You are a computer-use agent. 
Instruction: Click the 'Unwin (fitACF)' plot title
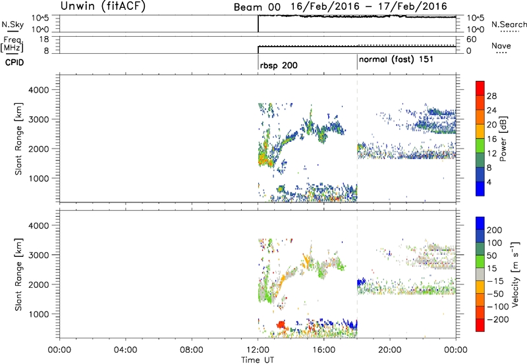(x=103, y=6)
